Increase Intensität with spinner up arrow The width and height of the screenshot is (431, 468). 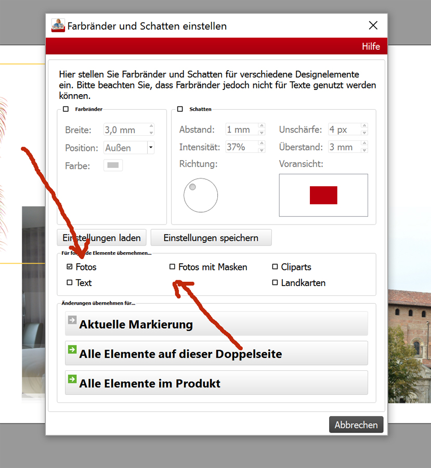(262, 144)
